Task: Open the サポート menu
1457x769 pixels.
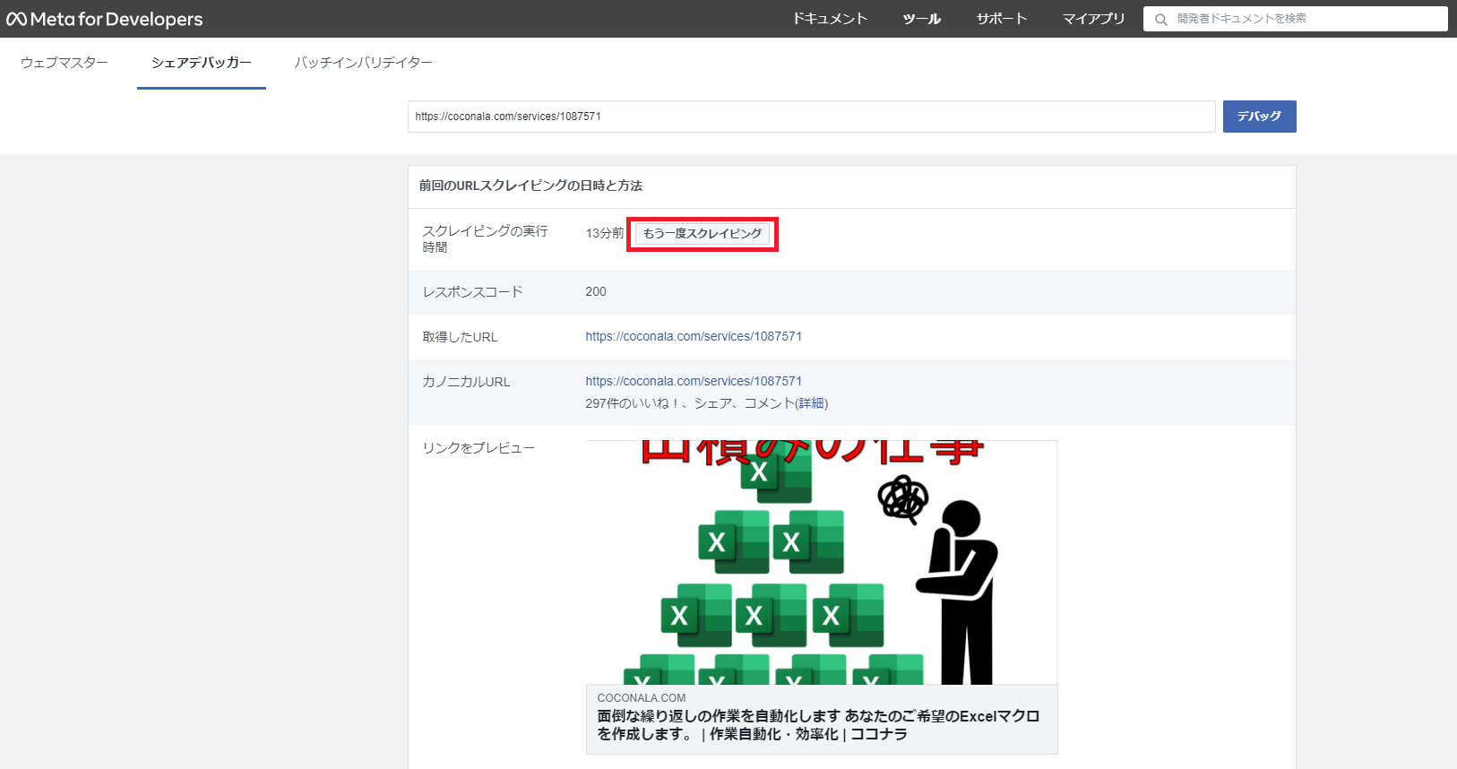Action: coord(1001,19)
